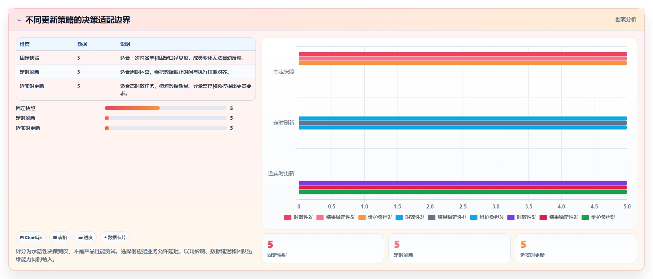
Task: Open the 固定快照 data card
Action: pyautogui.click(x=323, y=248)
